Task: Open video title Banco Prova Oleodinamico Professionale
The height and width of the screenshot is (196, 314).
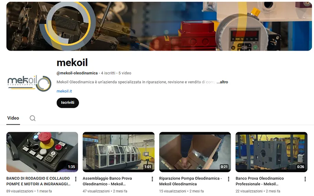Action: pos(260,181)
